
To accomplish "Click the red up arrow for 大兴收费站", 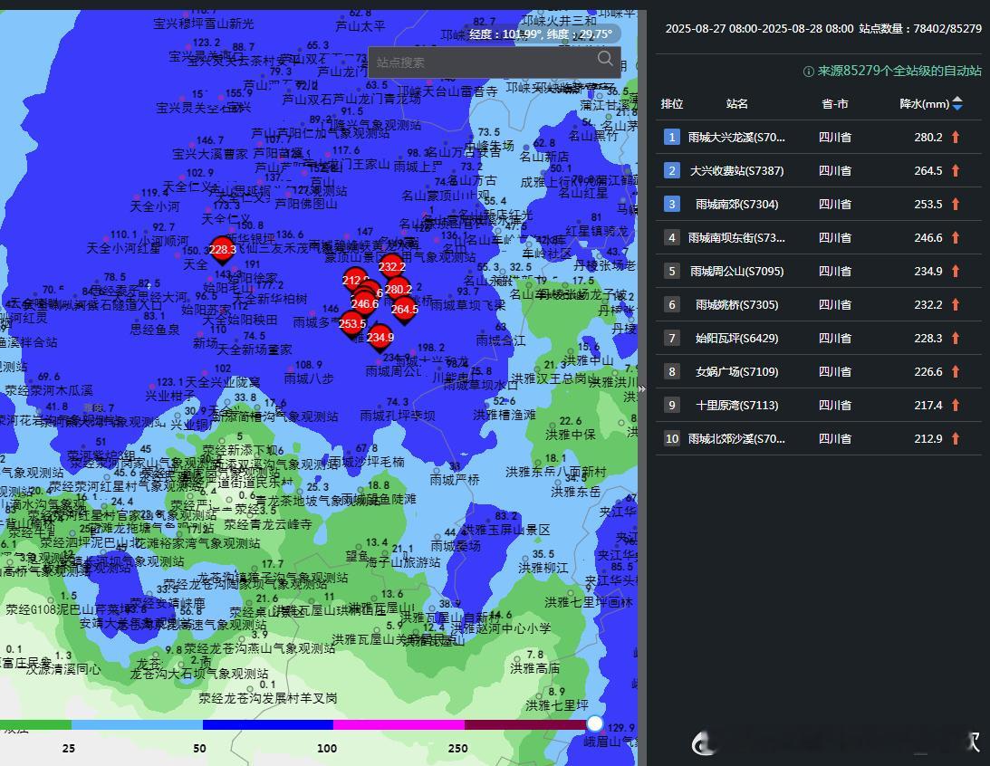I will [x=956, y=170].
